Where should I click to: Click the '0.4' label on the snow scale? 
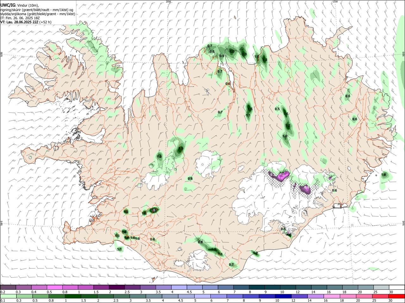[x=34, y=292]
